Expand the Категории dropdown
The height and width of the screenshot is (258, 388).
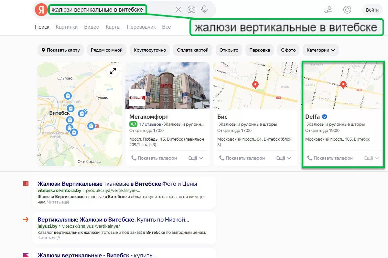pyautogui.click(x=320, y=50)
